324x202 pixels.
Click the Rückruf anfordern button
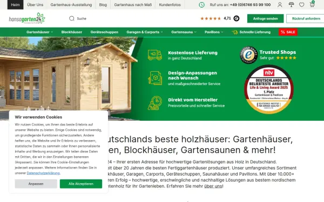point(305,18)
